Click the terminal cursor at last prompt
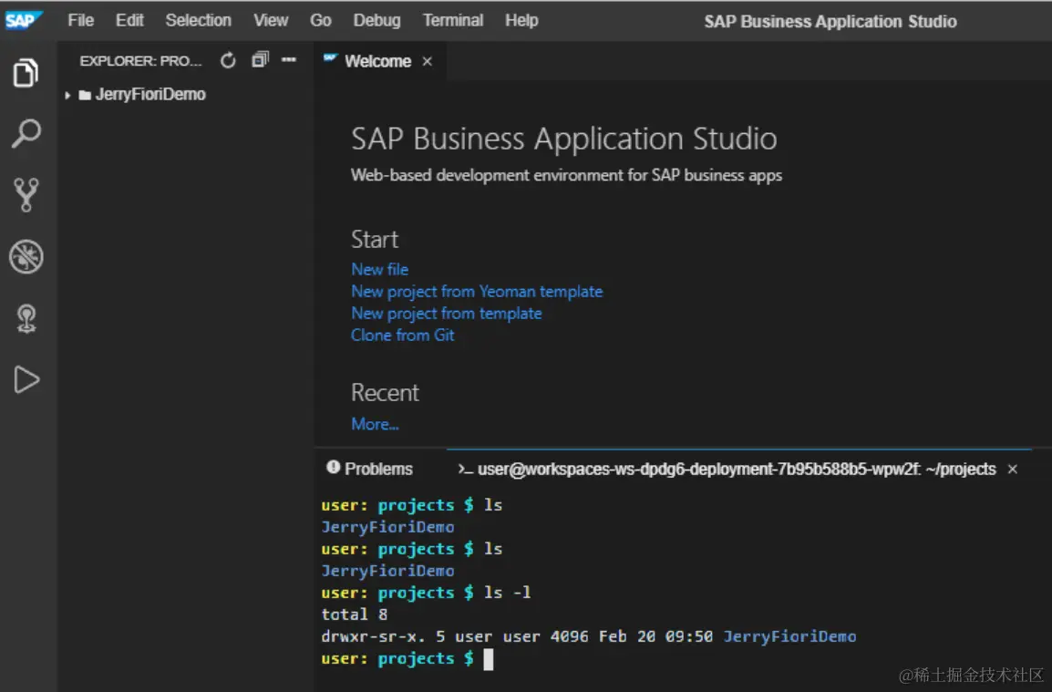This screenshot has height=692, width=1052. click(x=489, y=659)
